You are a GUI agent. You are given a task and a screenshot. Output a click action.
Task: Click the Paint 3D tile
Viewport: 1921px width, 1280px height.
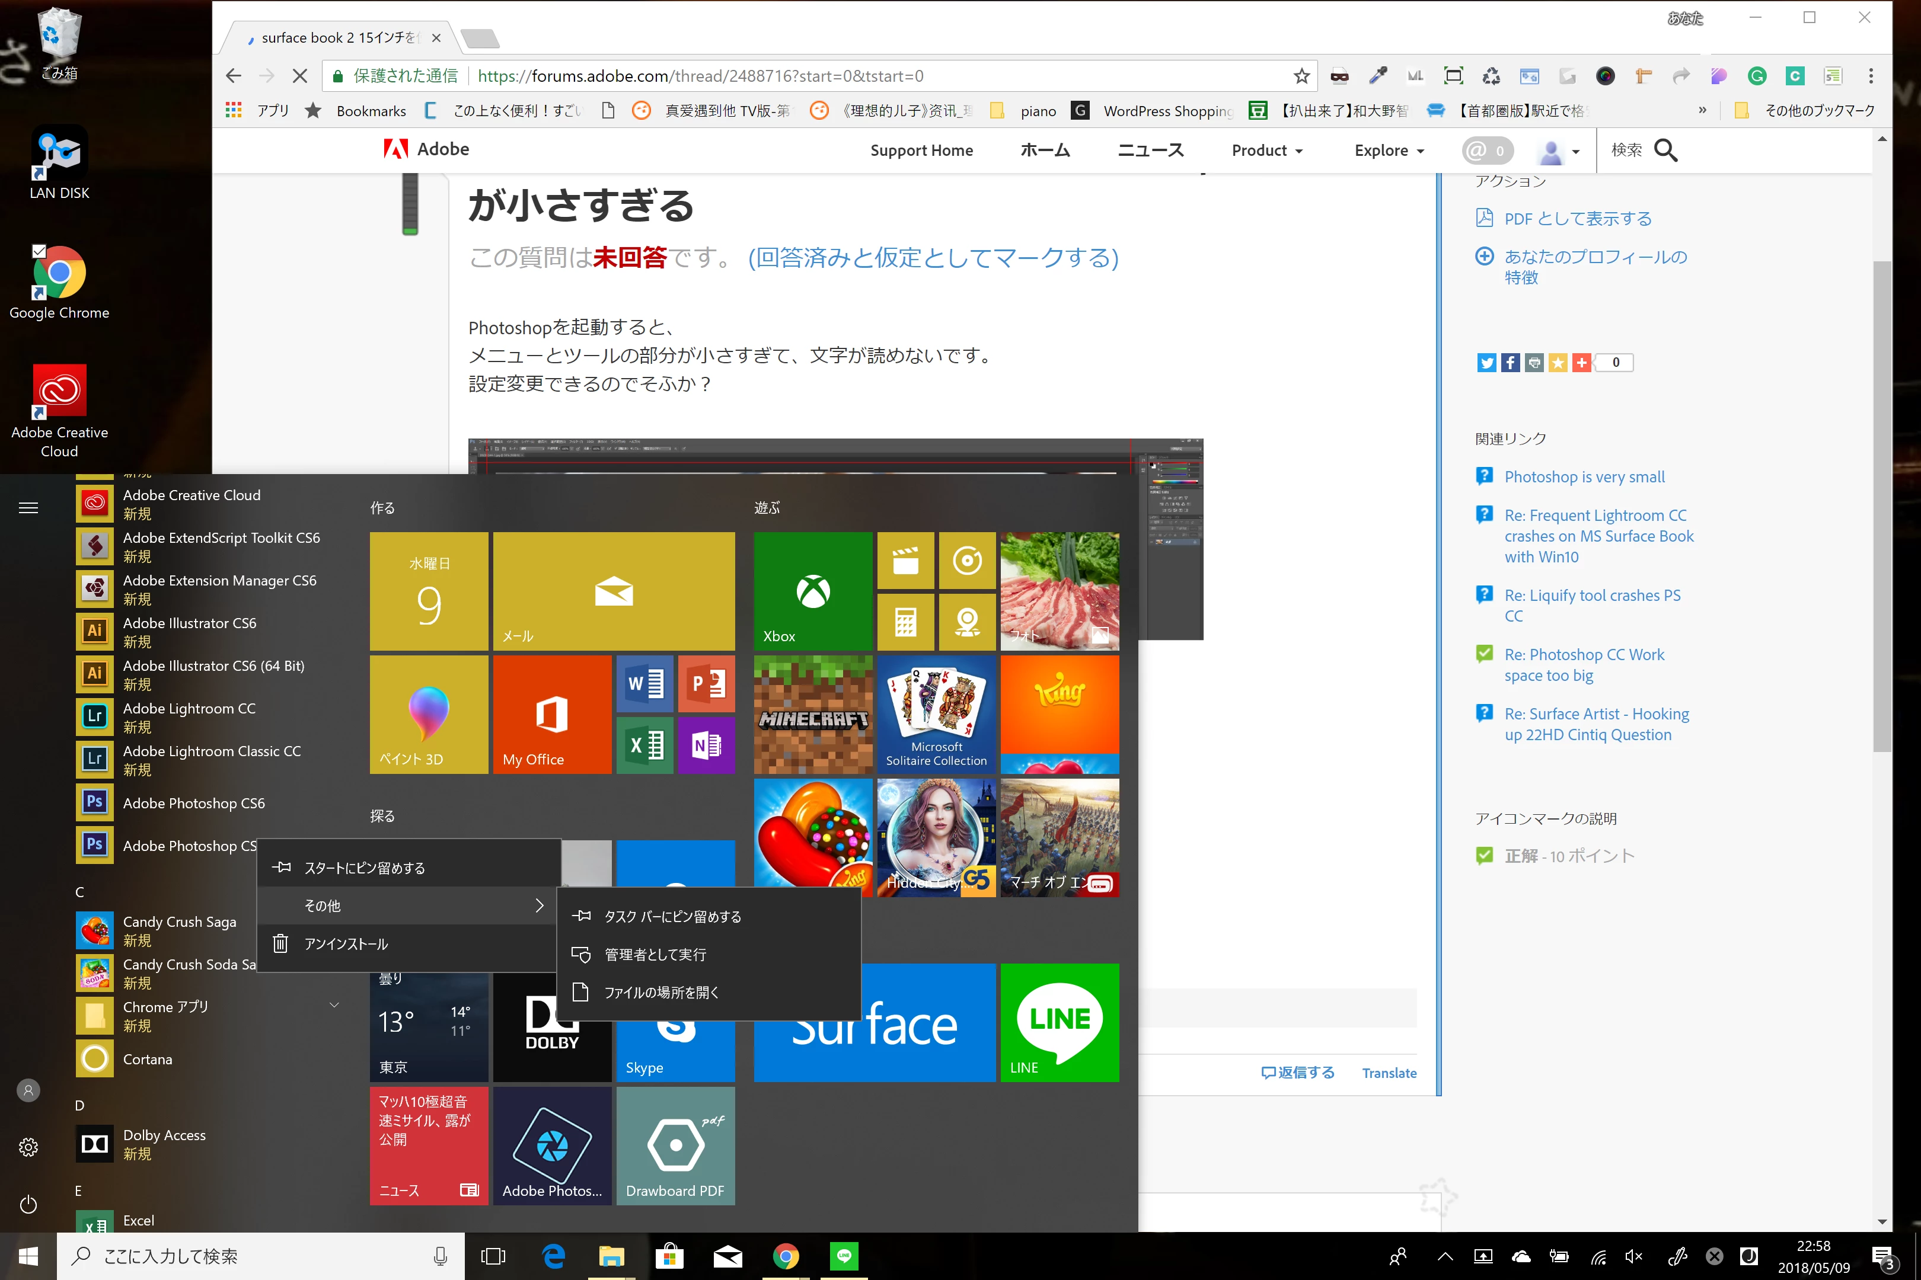point(428,714)
